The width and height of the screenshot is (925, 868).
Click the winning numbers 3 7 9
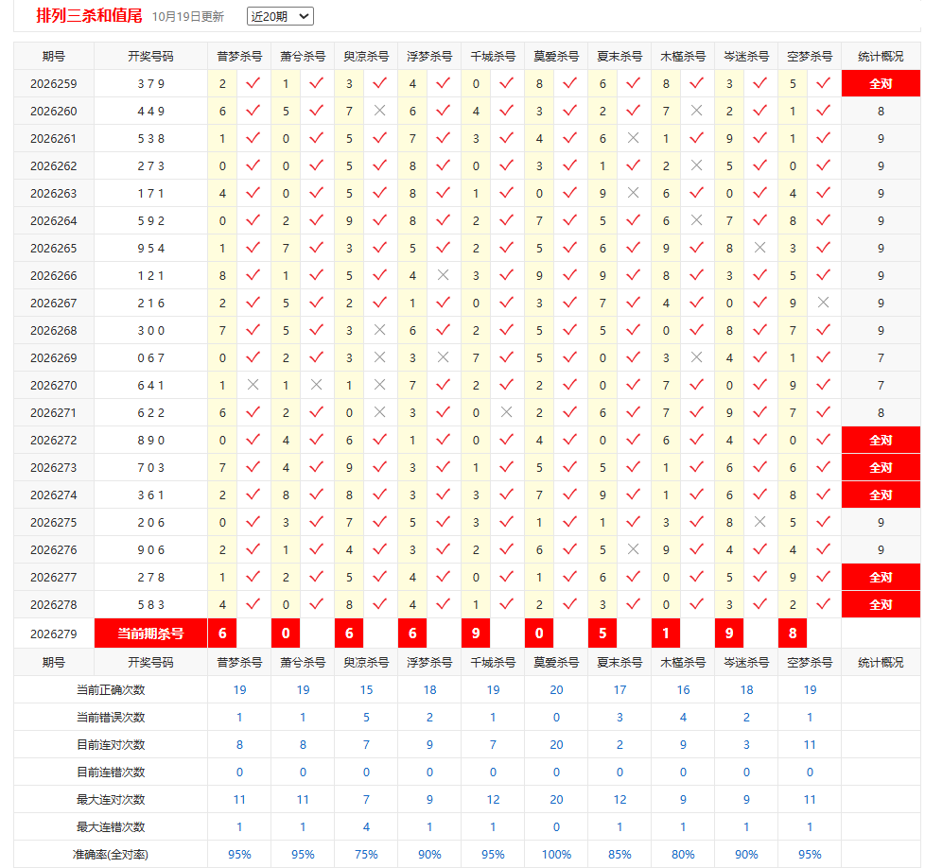(151, 84)
